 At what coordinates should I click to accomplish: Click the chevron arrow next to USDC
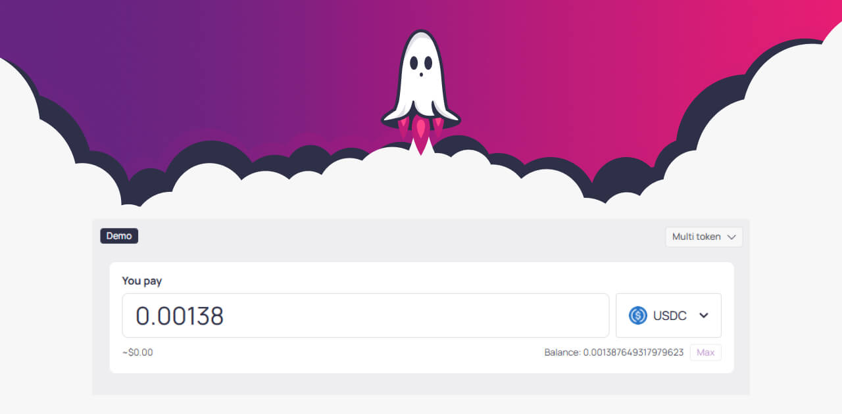[704, 315]
